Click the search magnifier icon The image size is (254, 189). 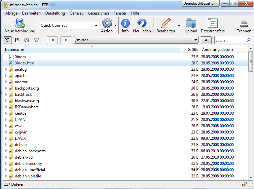[x=248, y=40]
